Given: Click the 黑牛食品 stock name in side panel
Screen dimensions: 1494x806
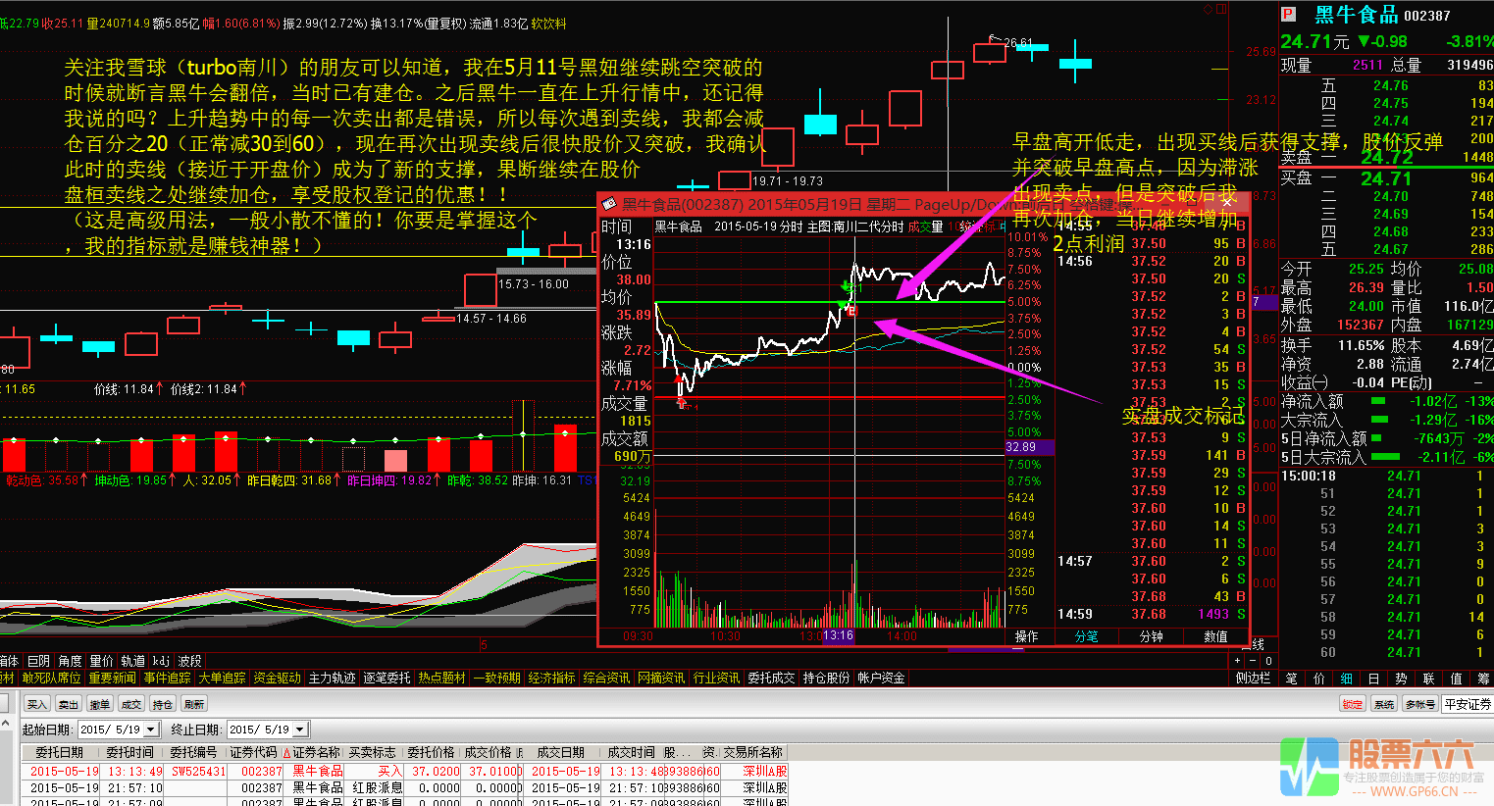Looking at the screenshot, I should pyautogui.click(x=1357, y=15).
